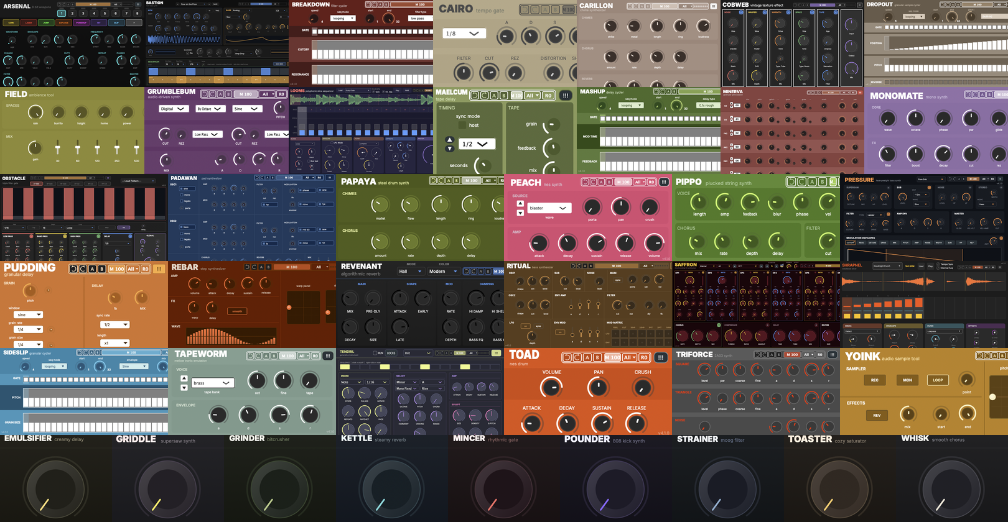This screenshot has height=522, width=1008.
Task: Open the Hall mode dropdown in Revenant
Action: point(411,271)
